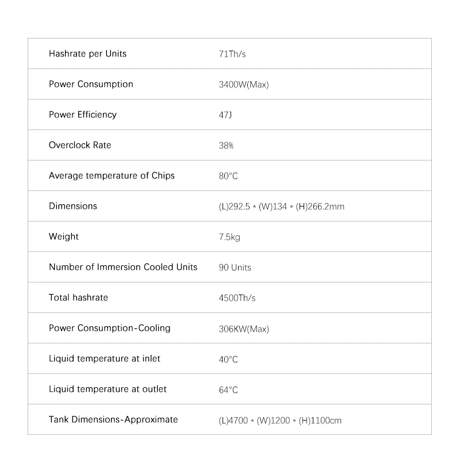Click the 'Overclock Rate' label

(80, 145)
